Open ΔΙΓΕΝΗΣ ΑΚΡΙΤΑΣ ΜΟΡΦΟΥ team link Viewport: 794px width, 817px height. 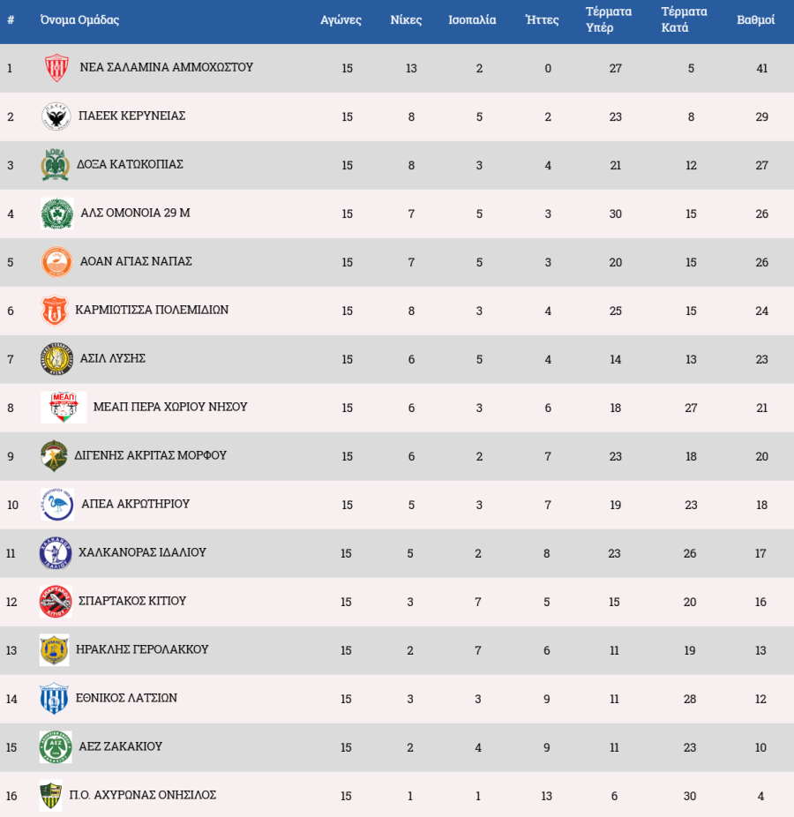pos(150,455)
